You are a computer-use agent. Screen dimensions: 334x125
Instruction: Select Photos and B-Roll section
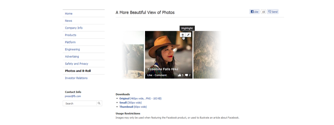(78, 71)
